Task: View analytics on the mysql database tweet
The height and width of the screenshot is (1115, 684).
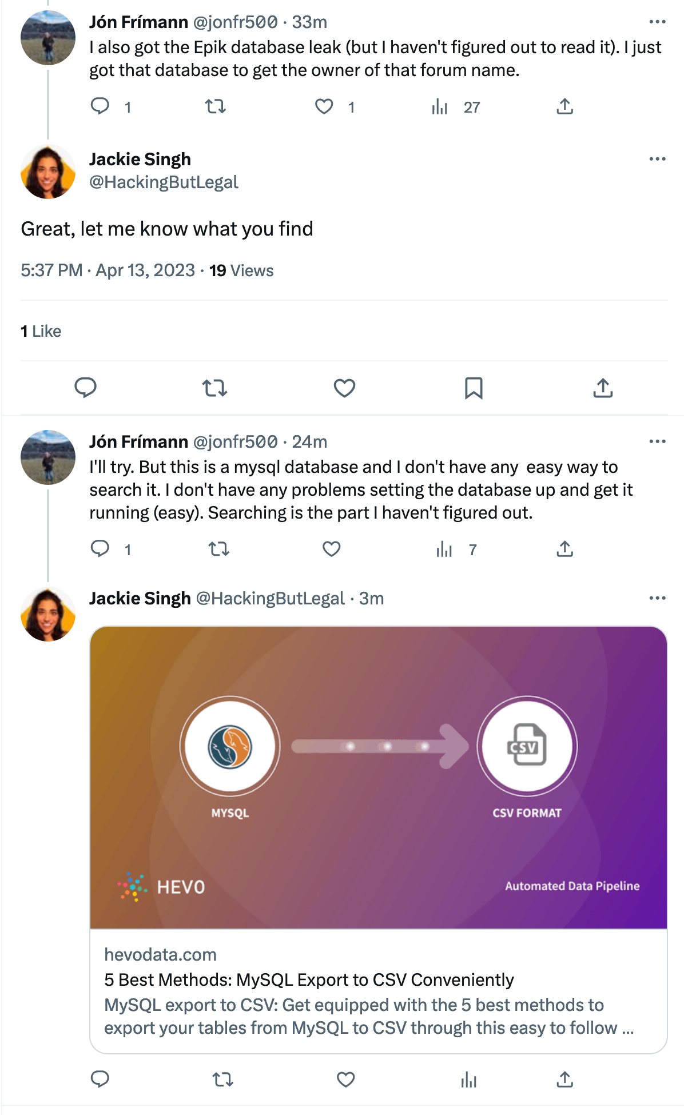Action: [444, 549]
